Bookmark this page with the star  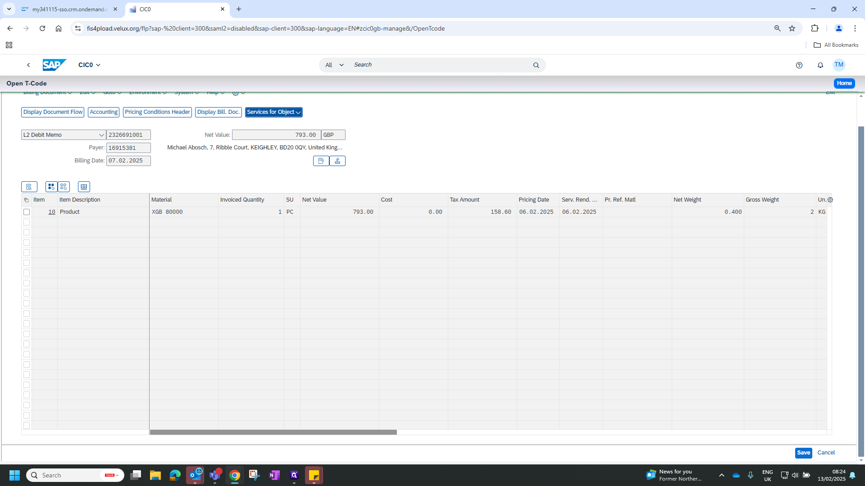click(x=792, y=28)
